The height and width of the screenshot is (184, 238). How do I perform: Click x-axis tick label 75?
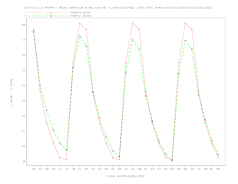pyautogui.click(x=199, y=169)
